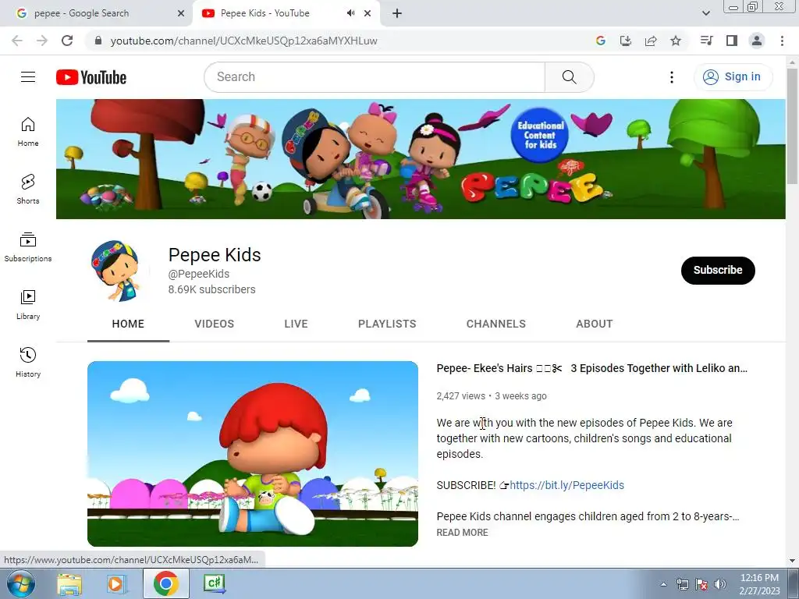Open Windows Explorer from taskbar

tap(69, 583)
